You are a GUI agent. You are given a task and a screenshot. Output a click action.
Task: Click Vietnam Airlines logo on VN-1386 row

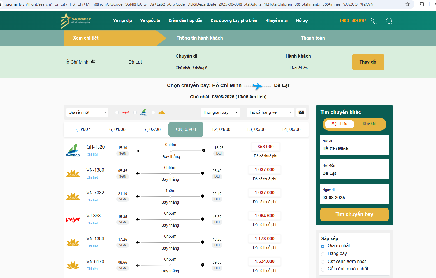point(73,242)
